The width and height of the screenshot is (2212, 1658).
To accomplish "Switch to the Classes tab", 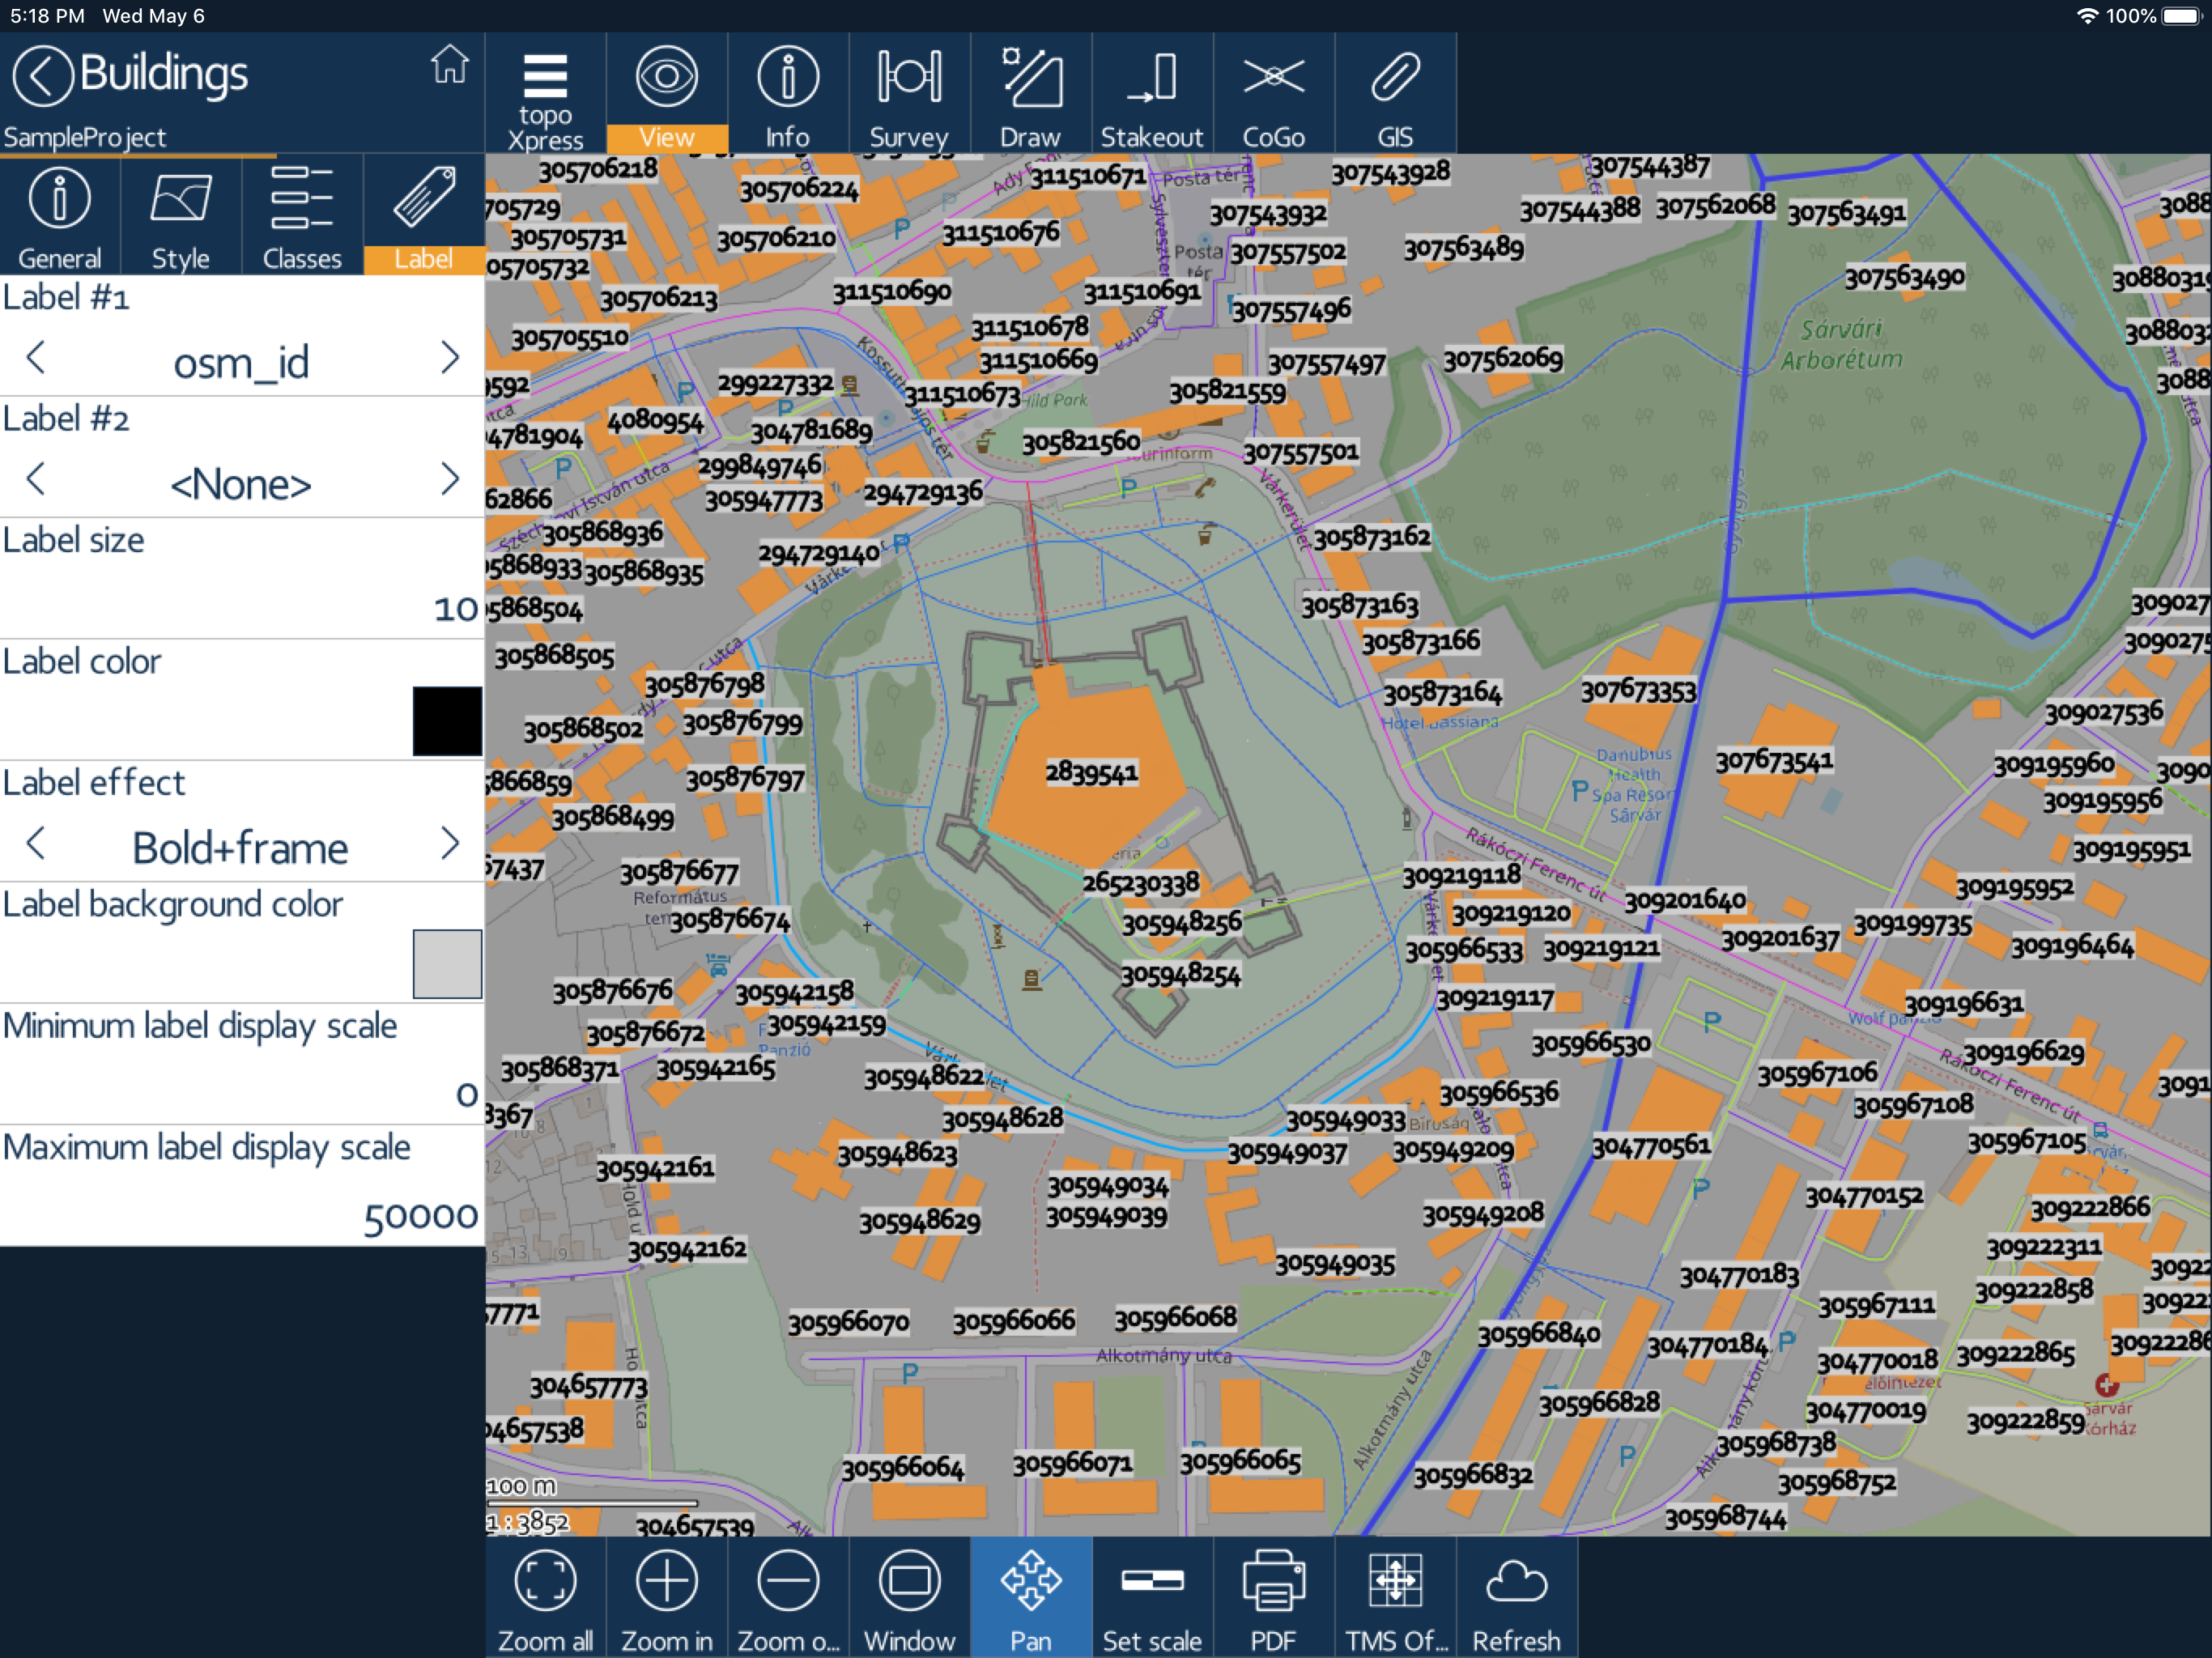I will coord(302,215).
